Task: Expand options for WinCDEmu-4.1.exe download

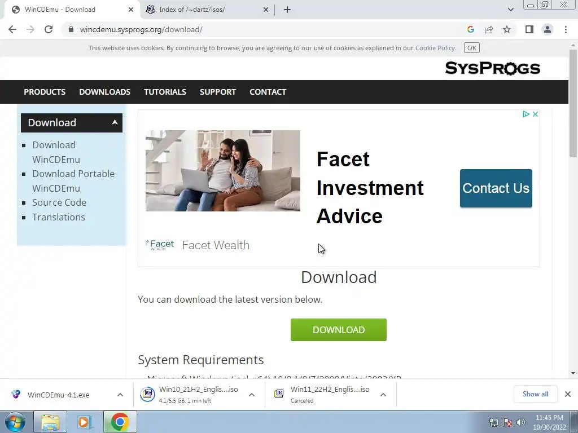Action: [120, 395]
